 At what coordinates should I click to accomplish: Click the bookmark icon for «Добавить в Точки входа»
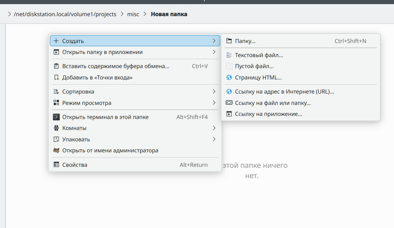click(56, 77)
